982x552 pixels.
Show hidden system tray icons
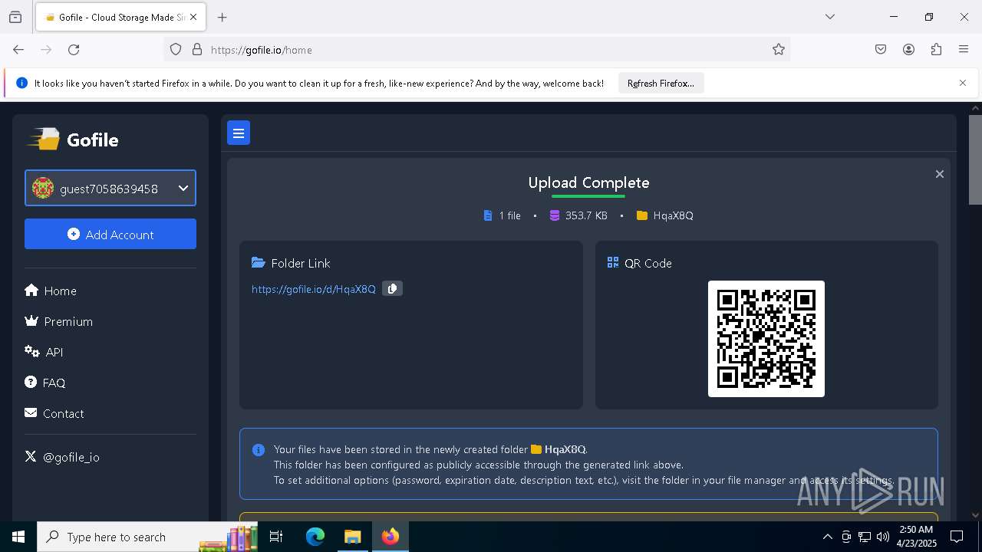pos(827,537)
